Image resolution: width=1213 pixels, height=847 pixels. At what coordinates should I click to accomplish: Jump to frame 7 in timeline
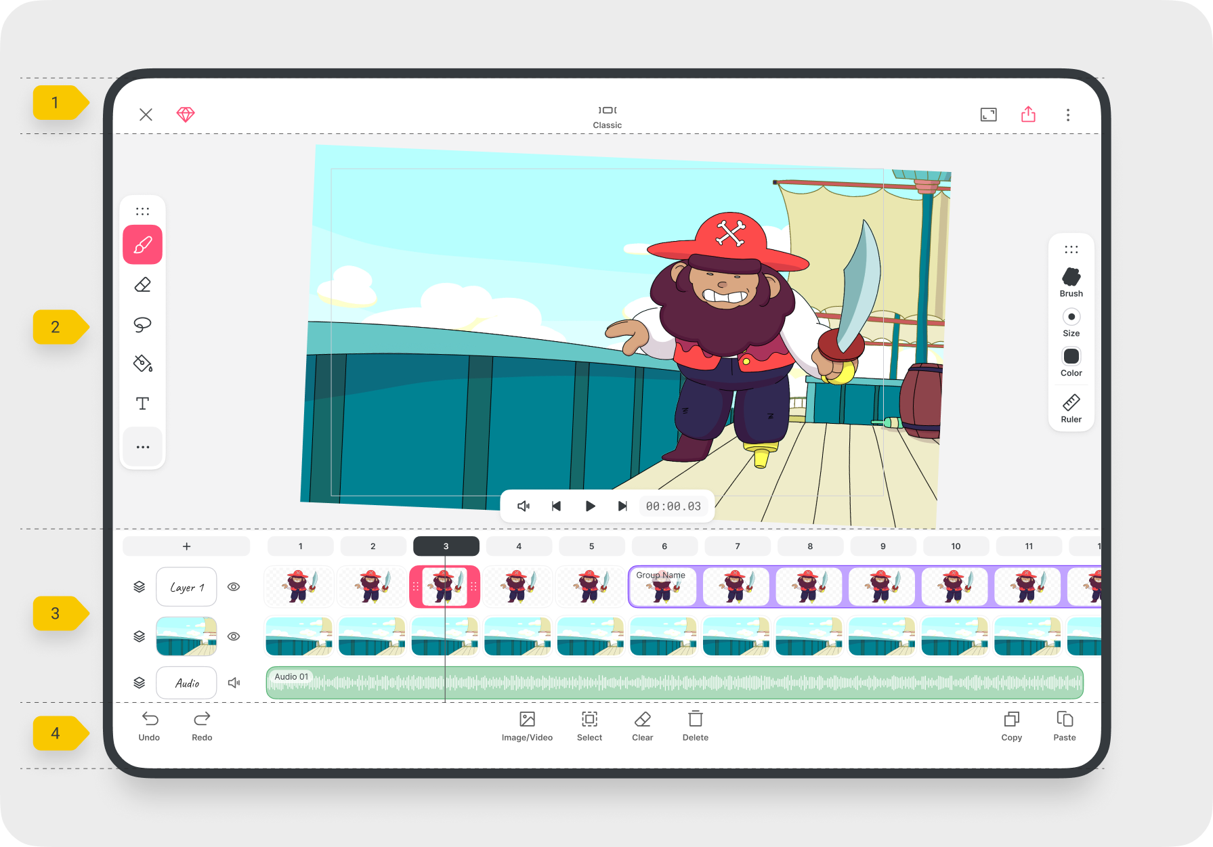point(738,546)
